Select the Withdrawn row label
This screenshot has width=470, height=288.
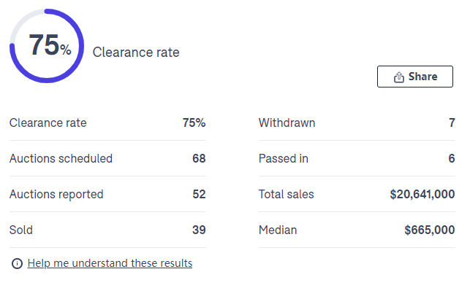[287, 123]
